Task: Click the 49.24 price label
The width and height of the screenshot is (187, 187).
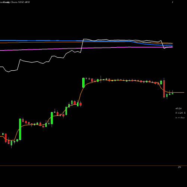Action: 178,108
